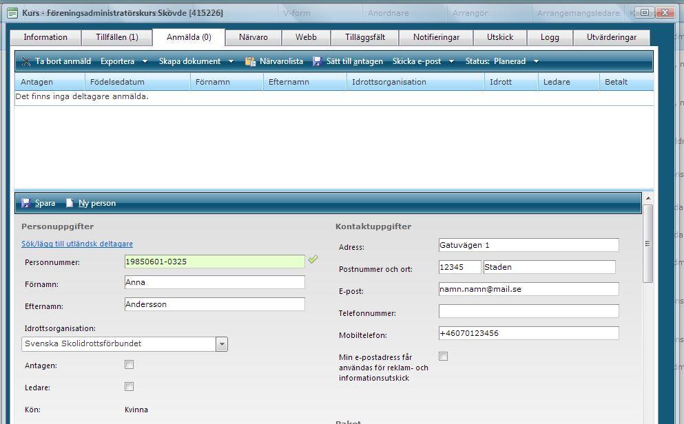Sort by the Förnamn column header

click(227, 82)
